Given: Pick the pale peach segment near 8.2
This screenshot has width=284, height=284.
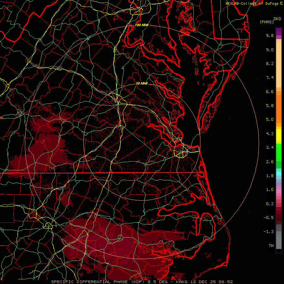Looking at the screenshot, I should 279,65.
